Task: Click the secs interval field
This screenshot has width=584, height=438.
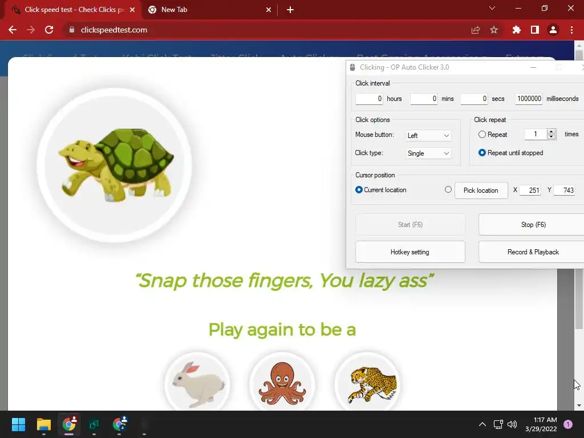Action: pyautogui.click(x=474, y=99)
